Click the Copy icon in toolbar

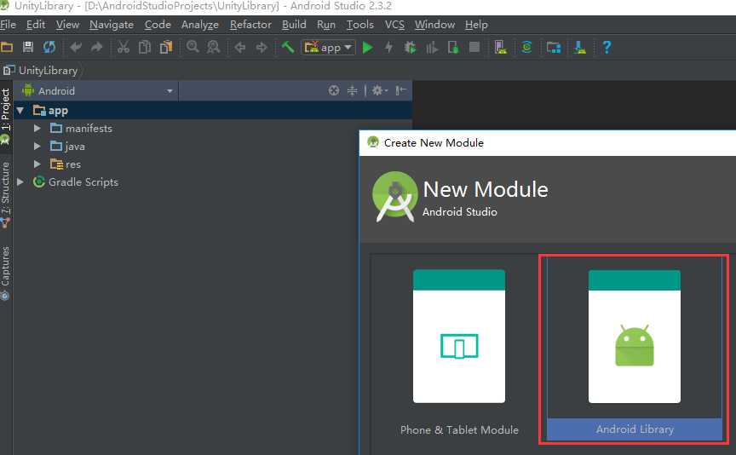coord(145,47)
